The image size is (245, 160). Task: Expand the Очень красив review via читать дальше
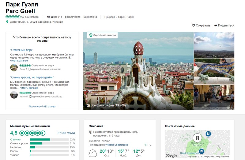(29, 88)
